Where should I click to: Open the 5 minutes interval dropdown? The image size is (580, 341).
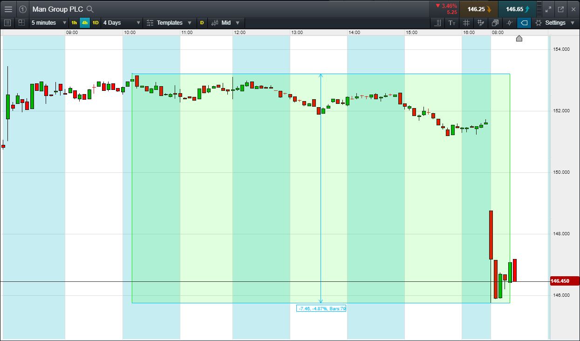click(x=49, y=22)
